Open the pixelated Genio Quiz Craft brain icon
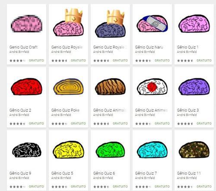The width and height of the screenshot is (216, 191). 27,23
